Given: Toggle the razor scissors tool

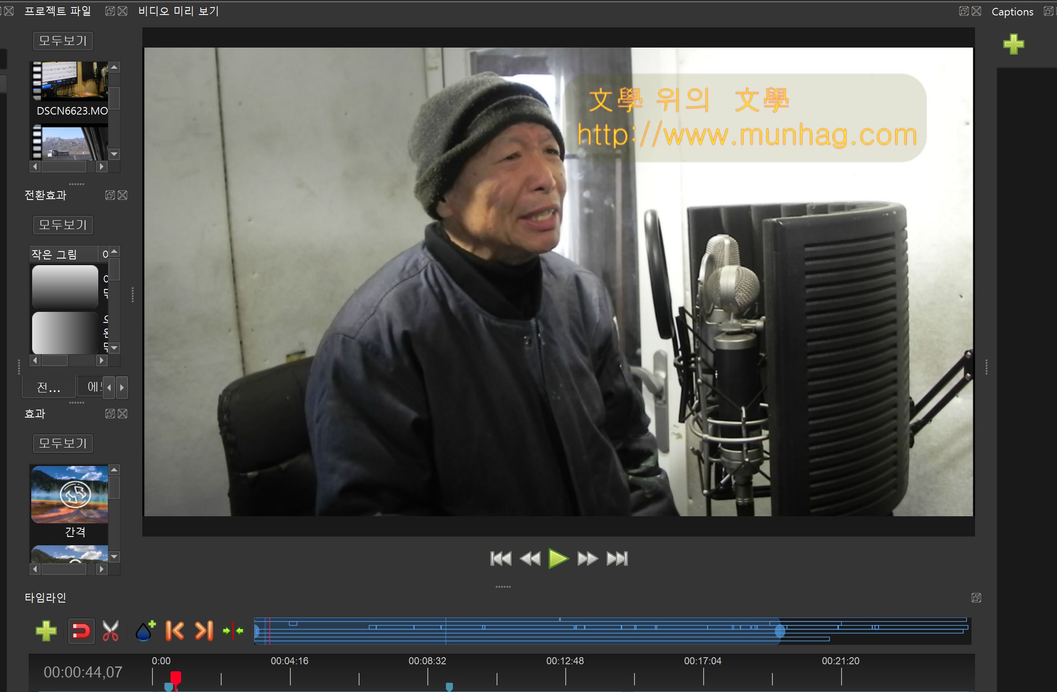Looking at the screenshot, I should pos(110,631).
